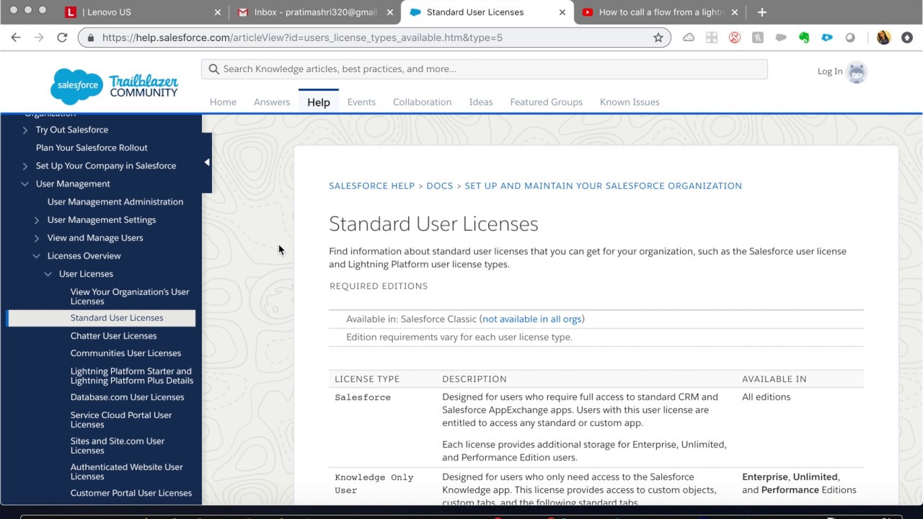Open the Events nav item

tap(361, 102)
